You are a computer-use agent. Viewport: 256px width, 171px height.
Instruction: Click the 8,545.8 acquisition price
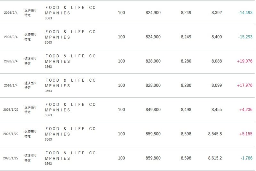215,134
